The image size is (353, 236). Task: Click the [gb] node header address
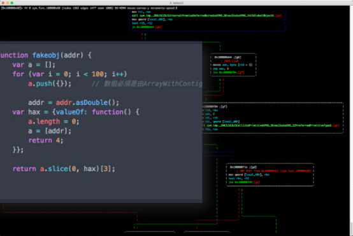pos(227,57)
